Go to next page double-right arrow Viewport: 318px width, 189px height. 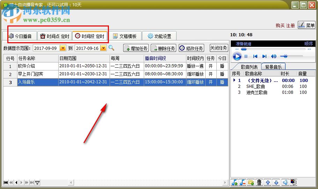[27, 182]
